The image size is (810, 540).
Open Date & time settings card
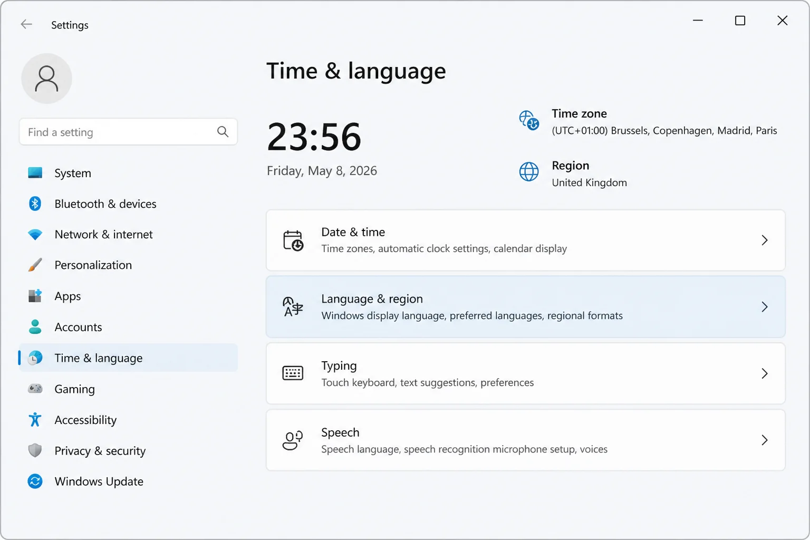[x=526, y=240]
